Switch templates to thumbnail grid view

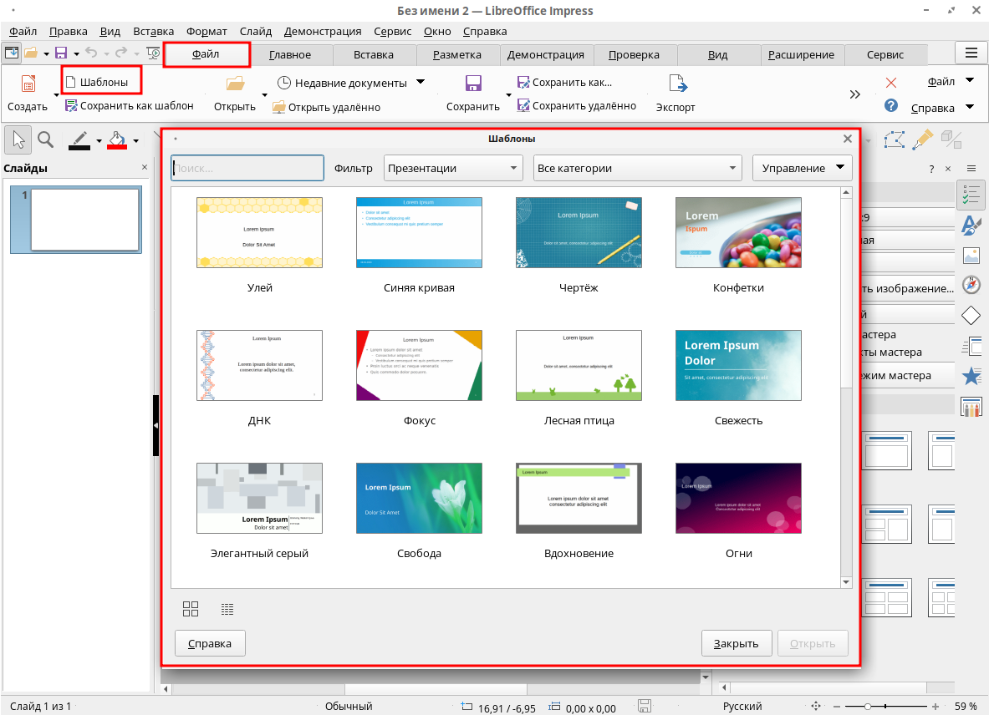click(x=191, y=609)
